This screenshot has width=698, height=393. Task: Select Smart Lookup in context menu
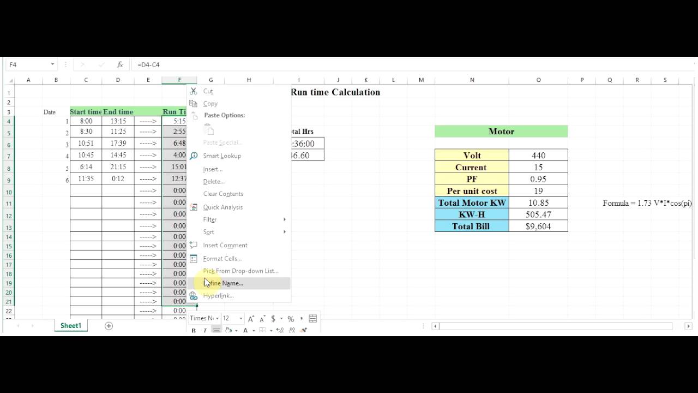(239, 156)
